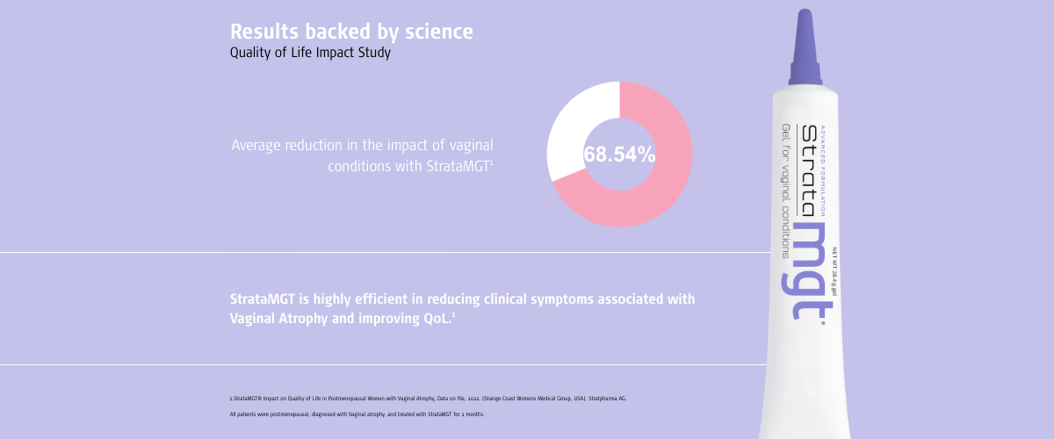Click the 68.54% figure inside the donut chart
Viewport: 1054px width, 439px height.
pos(619,155)
